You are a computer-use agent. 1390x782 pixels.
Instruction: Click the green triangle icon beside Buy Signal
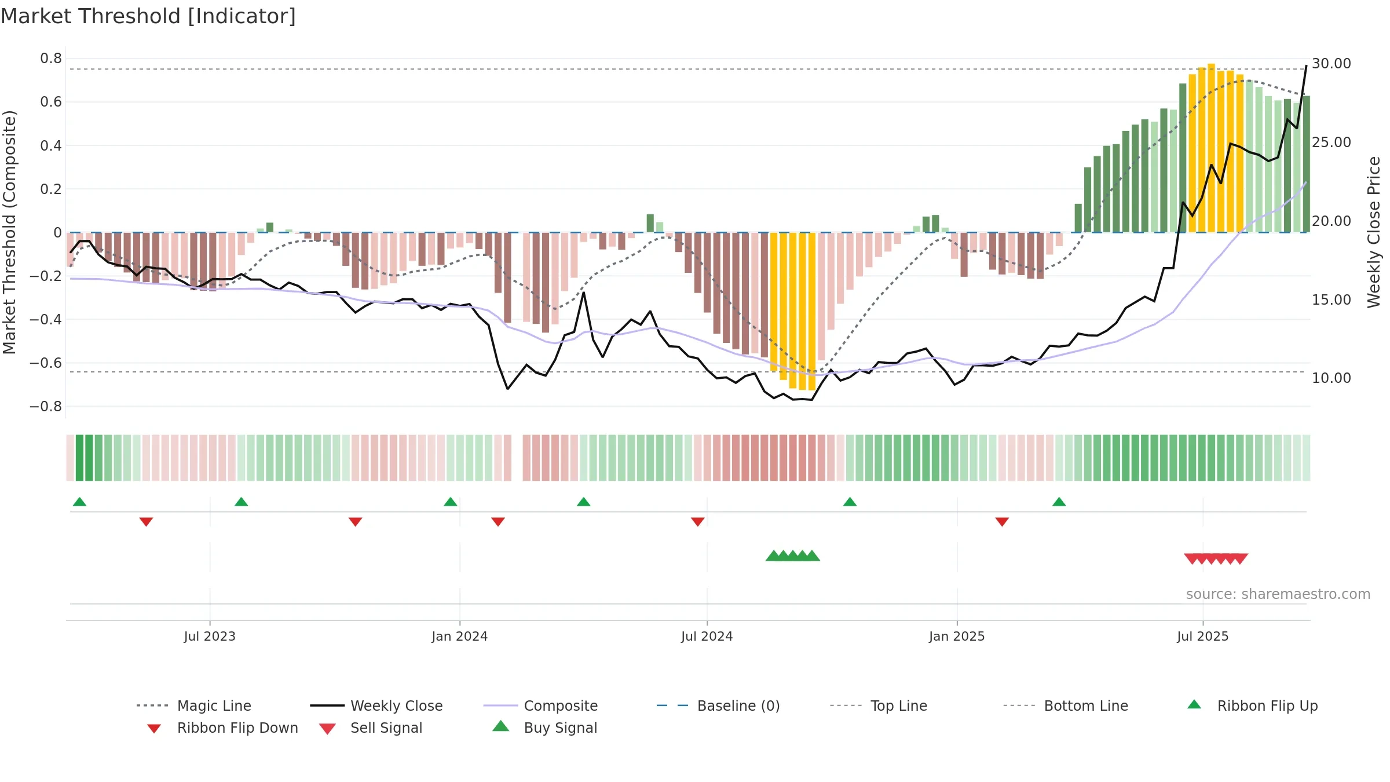coord(501,726)
